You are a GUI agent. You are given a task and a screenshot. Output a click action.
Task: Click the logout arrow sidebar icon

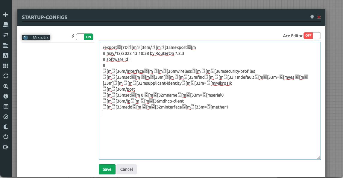6,147
